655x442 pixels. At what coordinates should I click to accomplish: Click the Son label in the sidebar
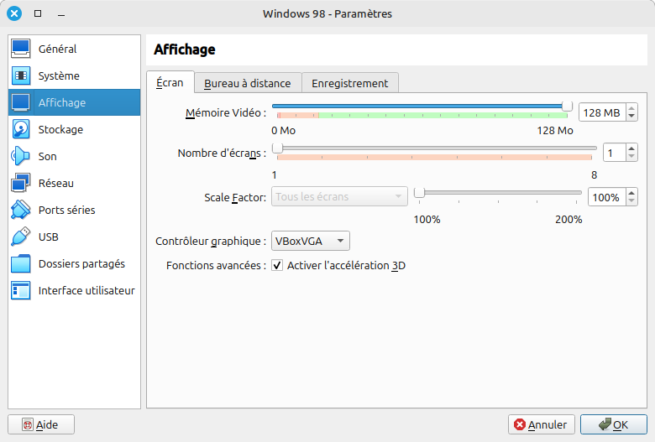pos(47,157)
